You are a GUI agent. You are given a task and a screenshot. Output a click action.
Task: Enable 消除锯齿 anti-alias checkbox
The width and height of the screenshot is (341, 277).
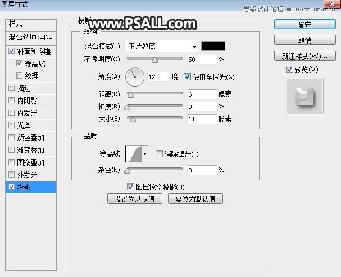[x=159, y=154]
